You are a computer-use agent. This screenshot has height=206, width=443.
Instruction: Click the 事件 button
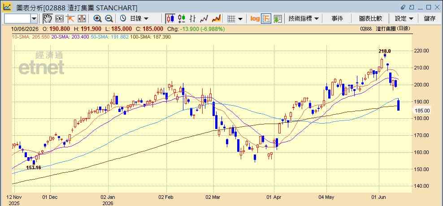337,19
